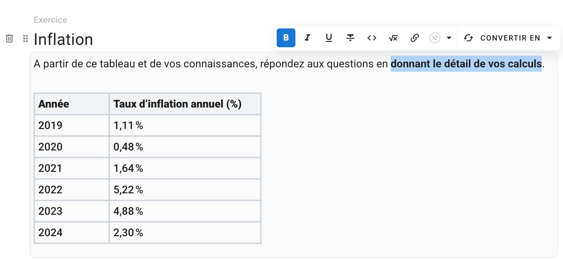Image resolution: width=563 pixels, height=260 pixels.
Task: Apply strikethrough to selected text
Action: [x=350, y=38]
